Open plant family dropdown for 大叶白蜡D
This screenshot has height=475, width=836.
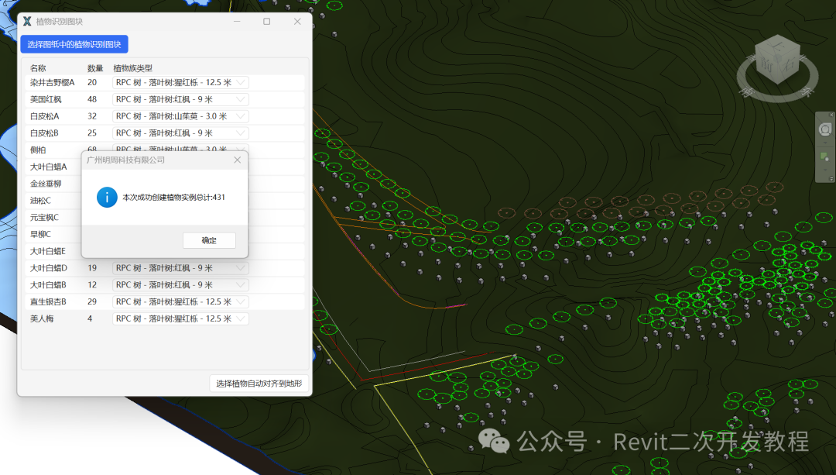(180, 268)
